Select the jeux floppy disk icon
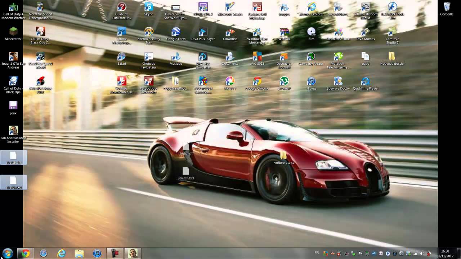Image resolution: width=461 pixels, height=259 pixels. (13, 108)
